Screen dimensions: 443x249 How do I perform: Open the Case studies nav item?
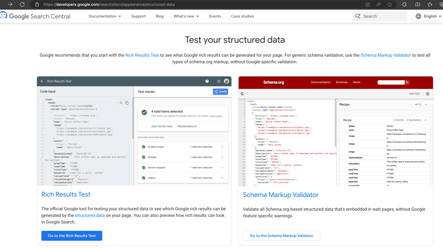click(x=242, y=16)
